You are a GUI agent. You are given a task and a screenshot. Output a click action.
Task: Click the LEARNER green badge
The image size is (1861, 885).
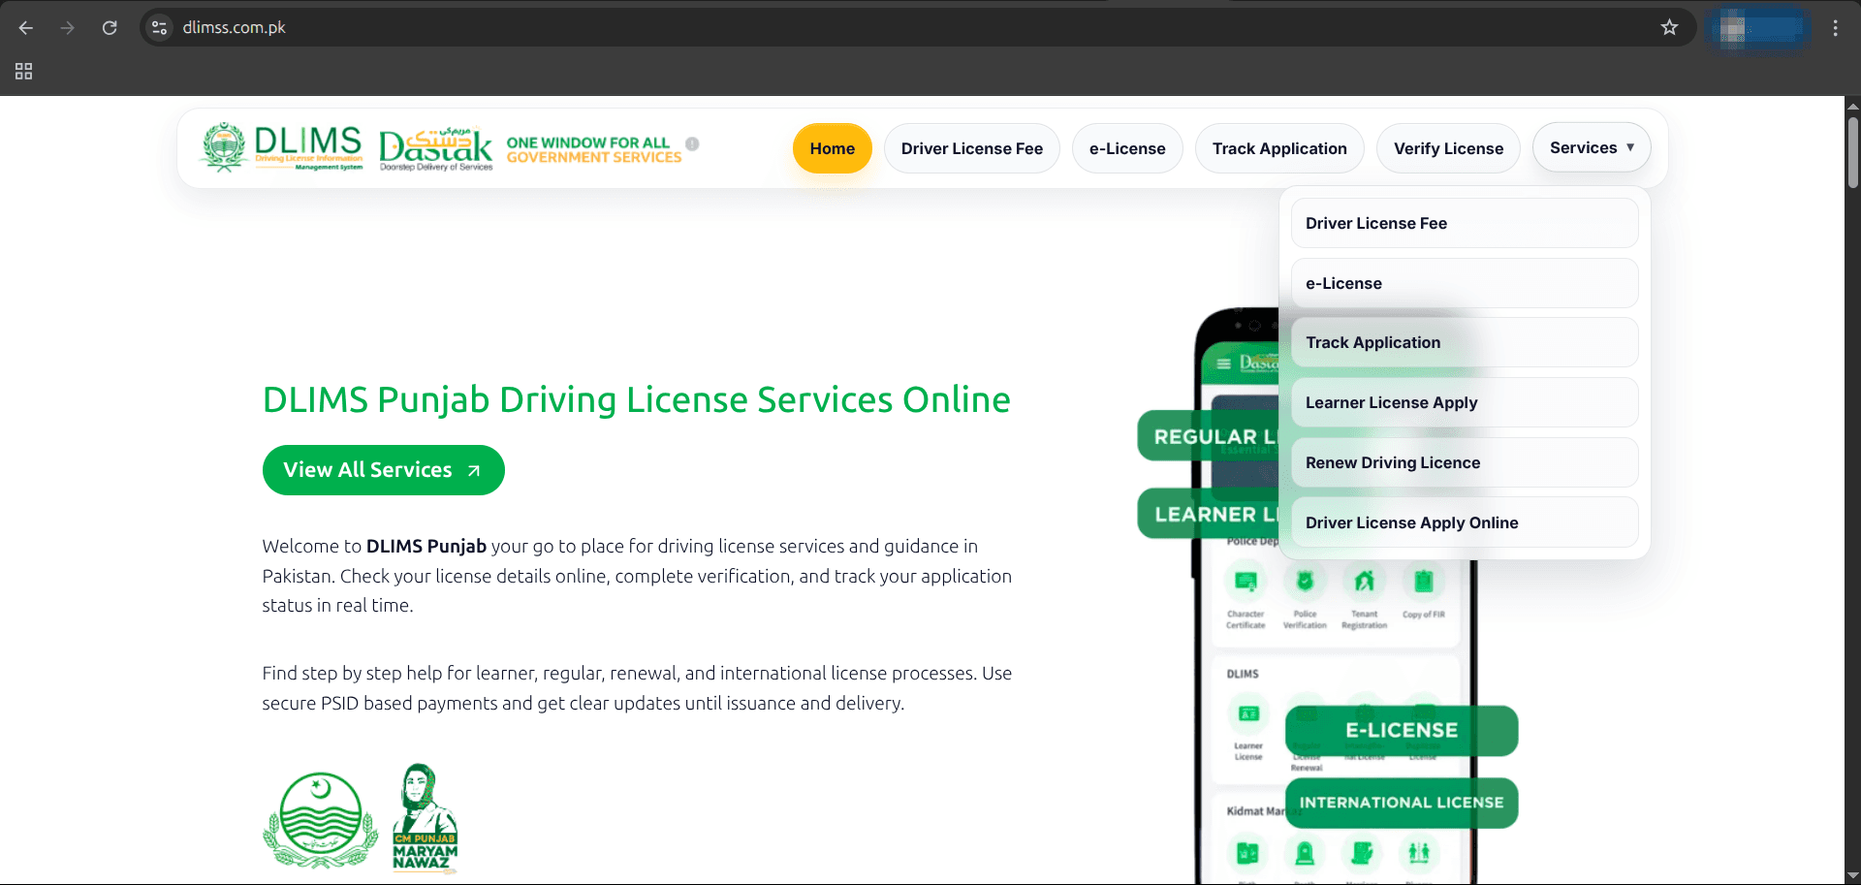tap(1209, 514)
